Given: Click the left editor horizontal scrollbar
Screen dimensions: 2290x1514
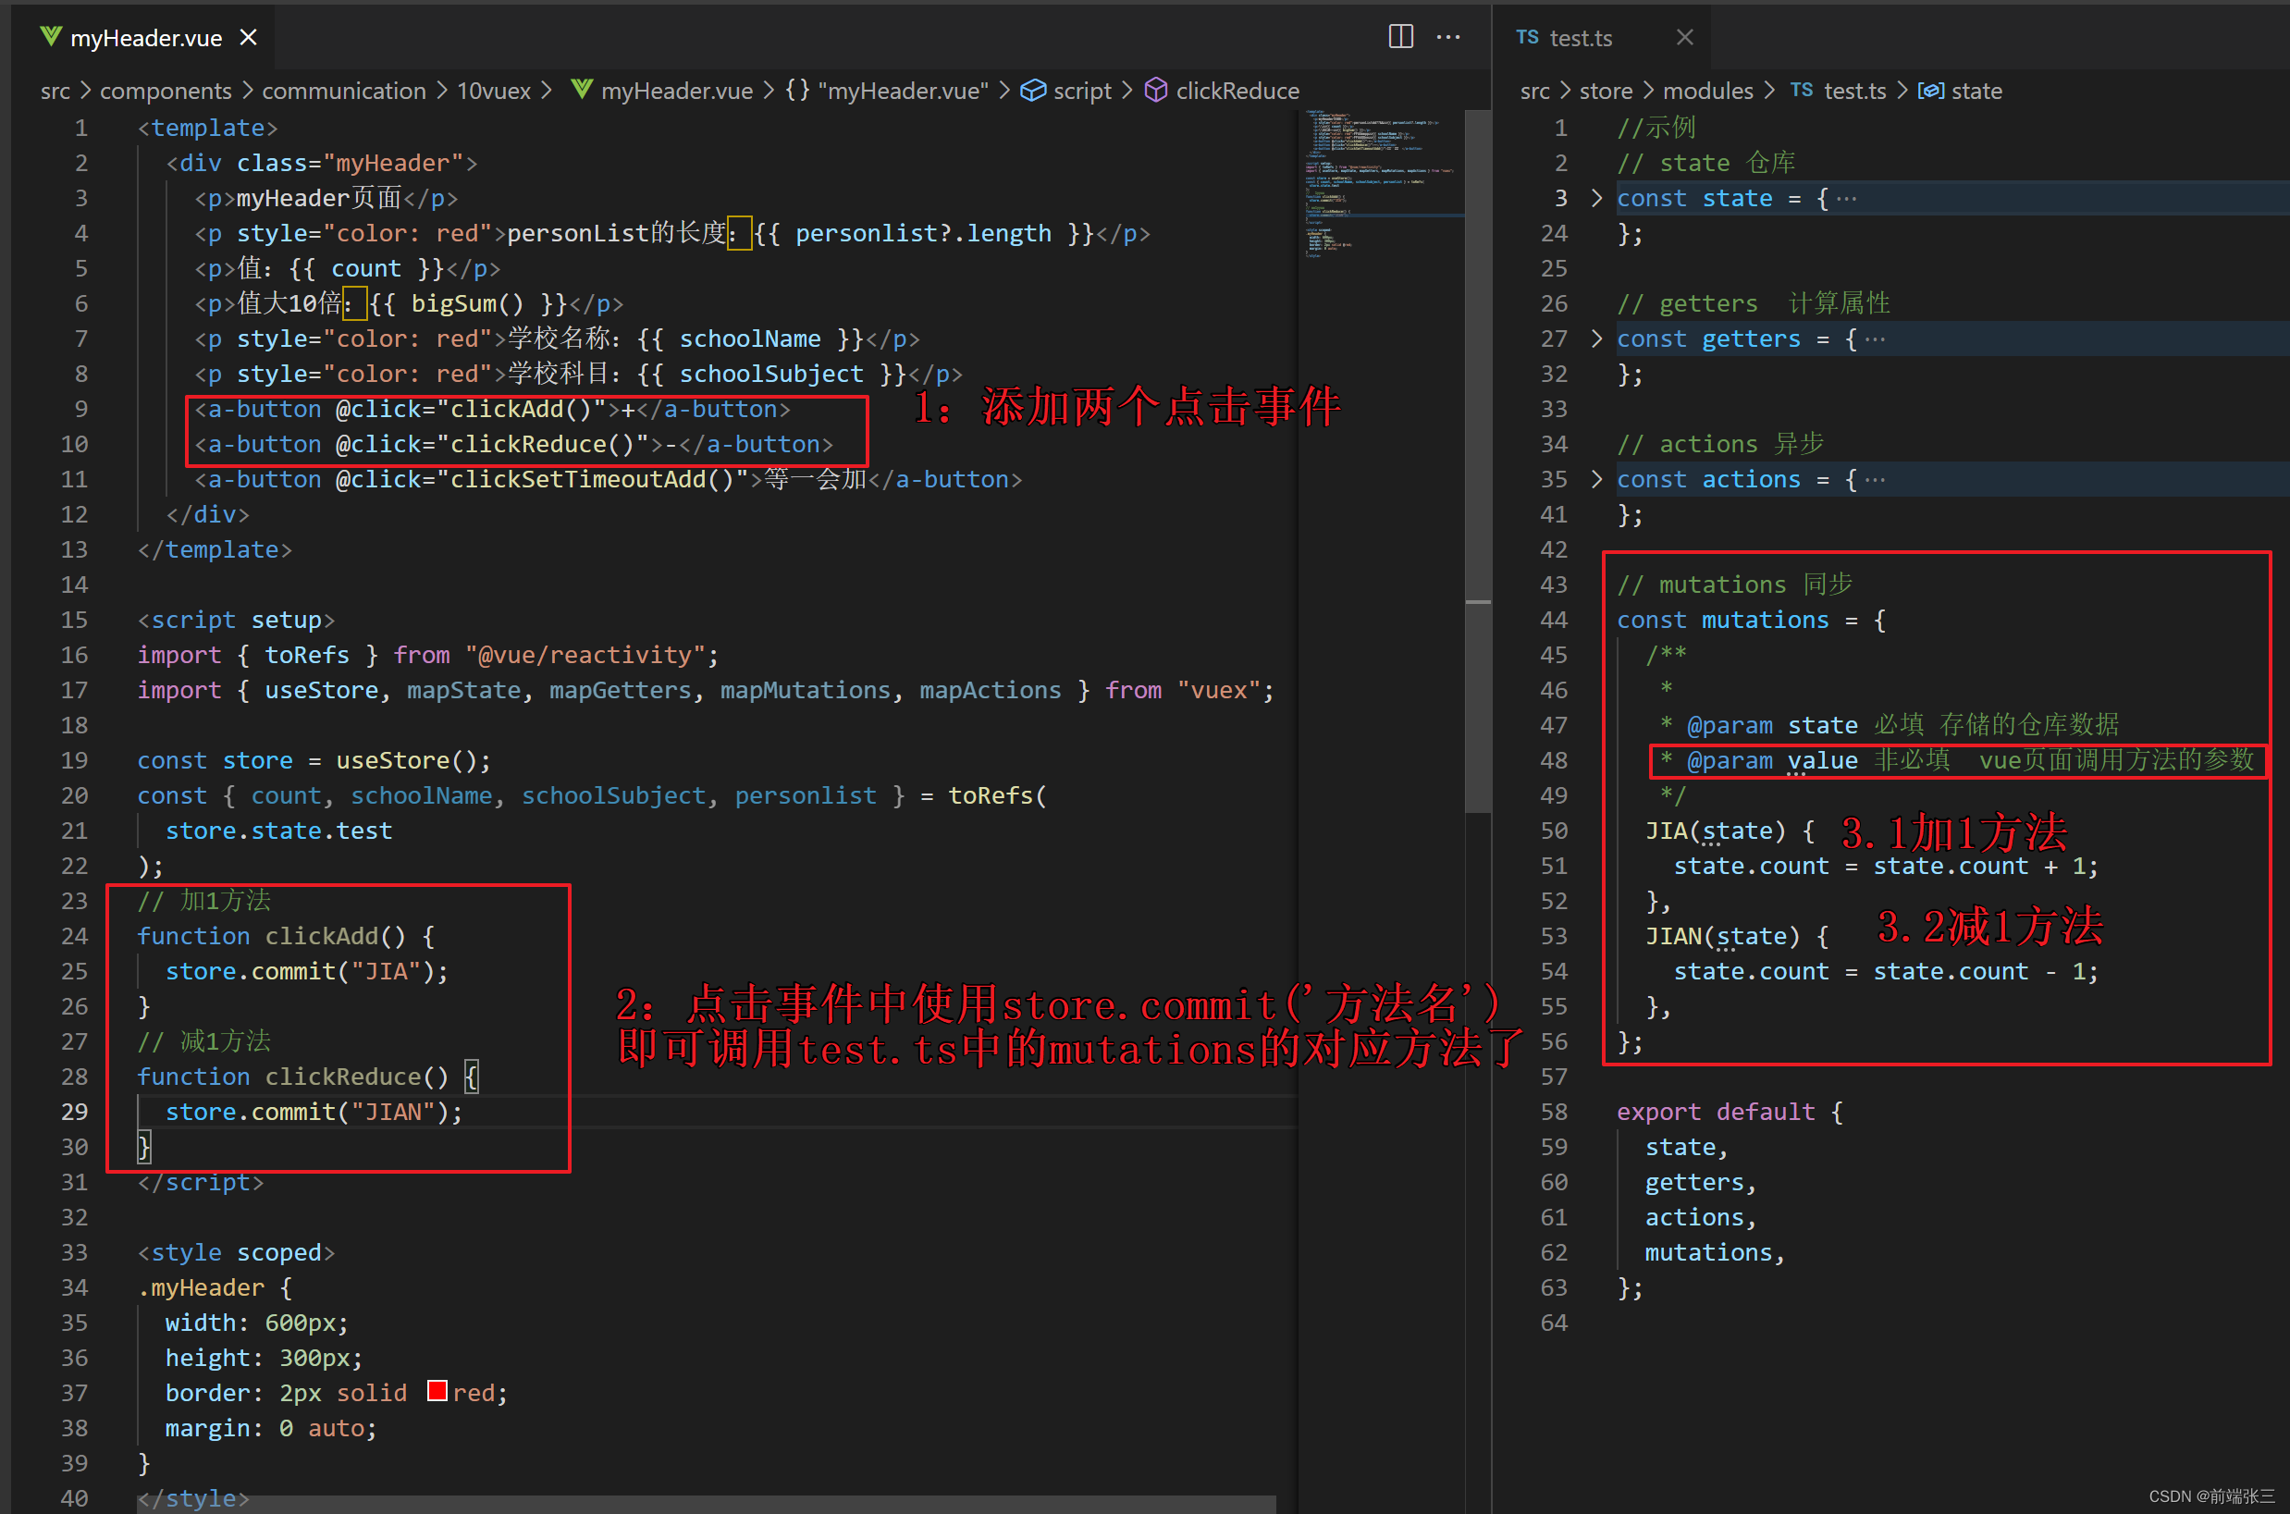Looking at the screenshot, I should pos(708,1505).
